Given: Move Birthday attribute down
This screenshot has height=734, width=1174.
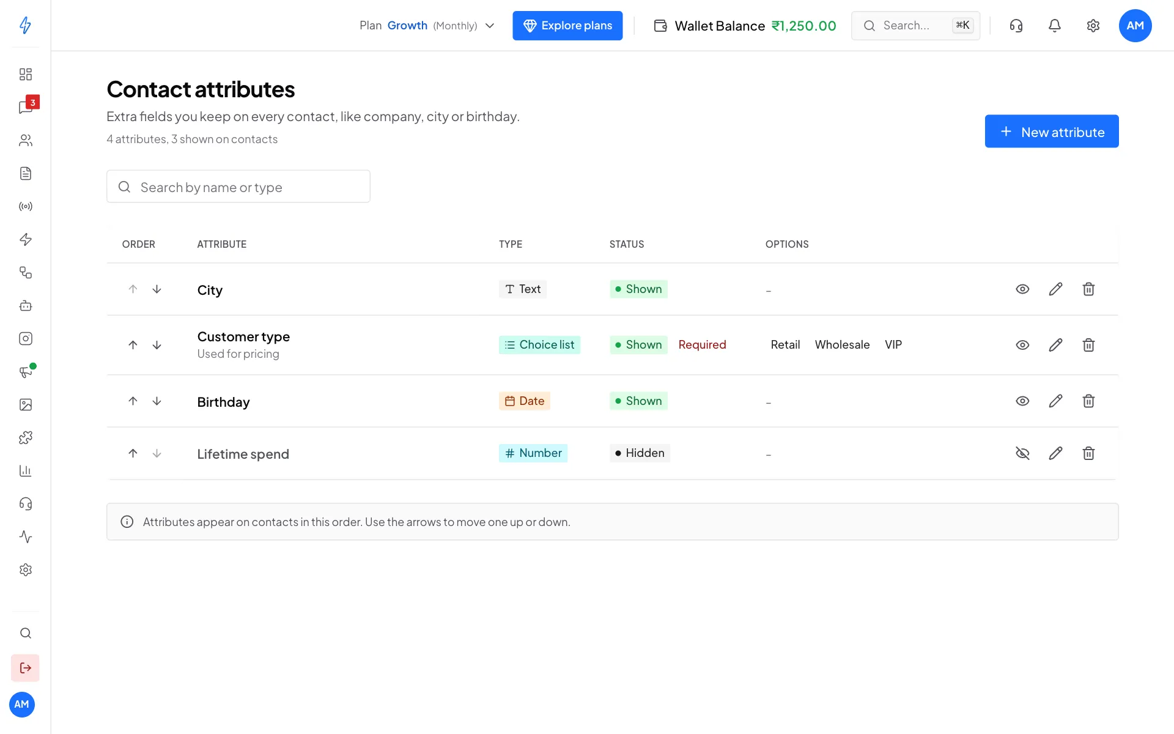Looking at the screenshot, I should (x=157, y=401).
